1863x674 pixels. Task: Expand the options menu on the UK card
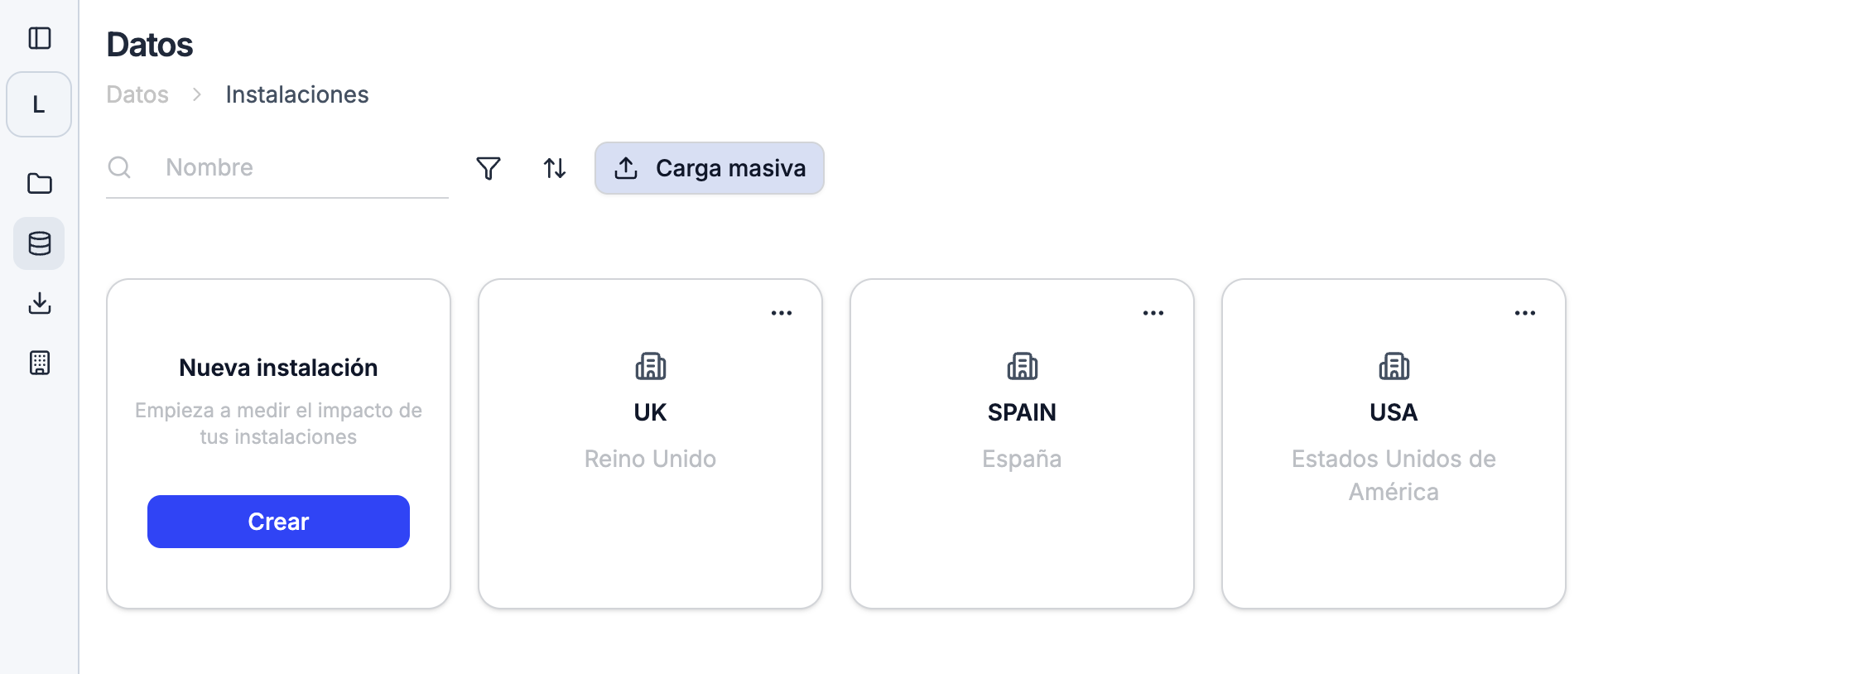click(782, 311)
